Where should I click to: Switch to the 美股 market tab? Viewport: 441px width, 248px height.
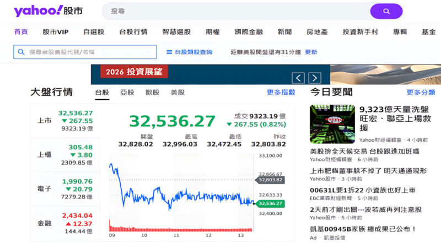point(178,93)
